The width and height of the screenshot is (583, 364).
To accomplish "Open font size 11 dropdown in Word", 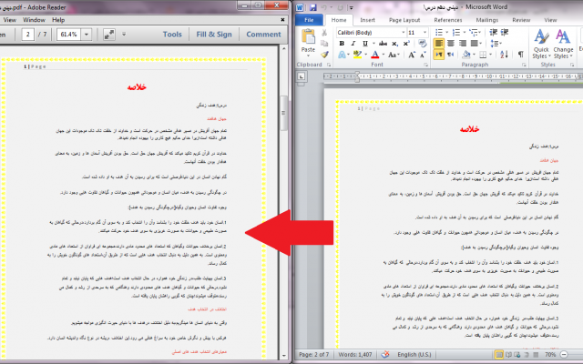I will coord(425,33).
